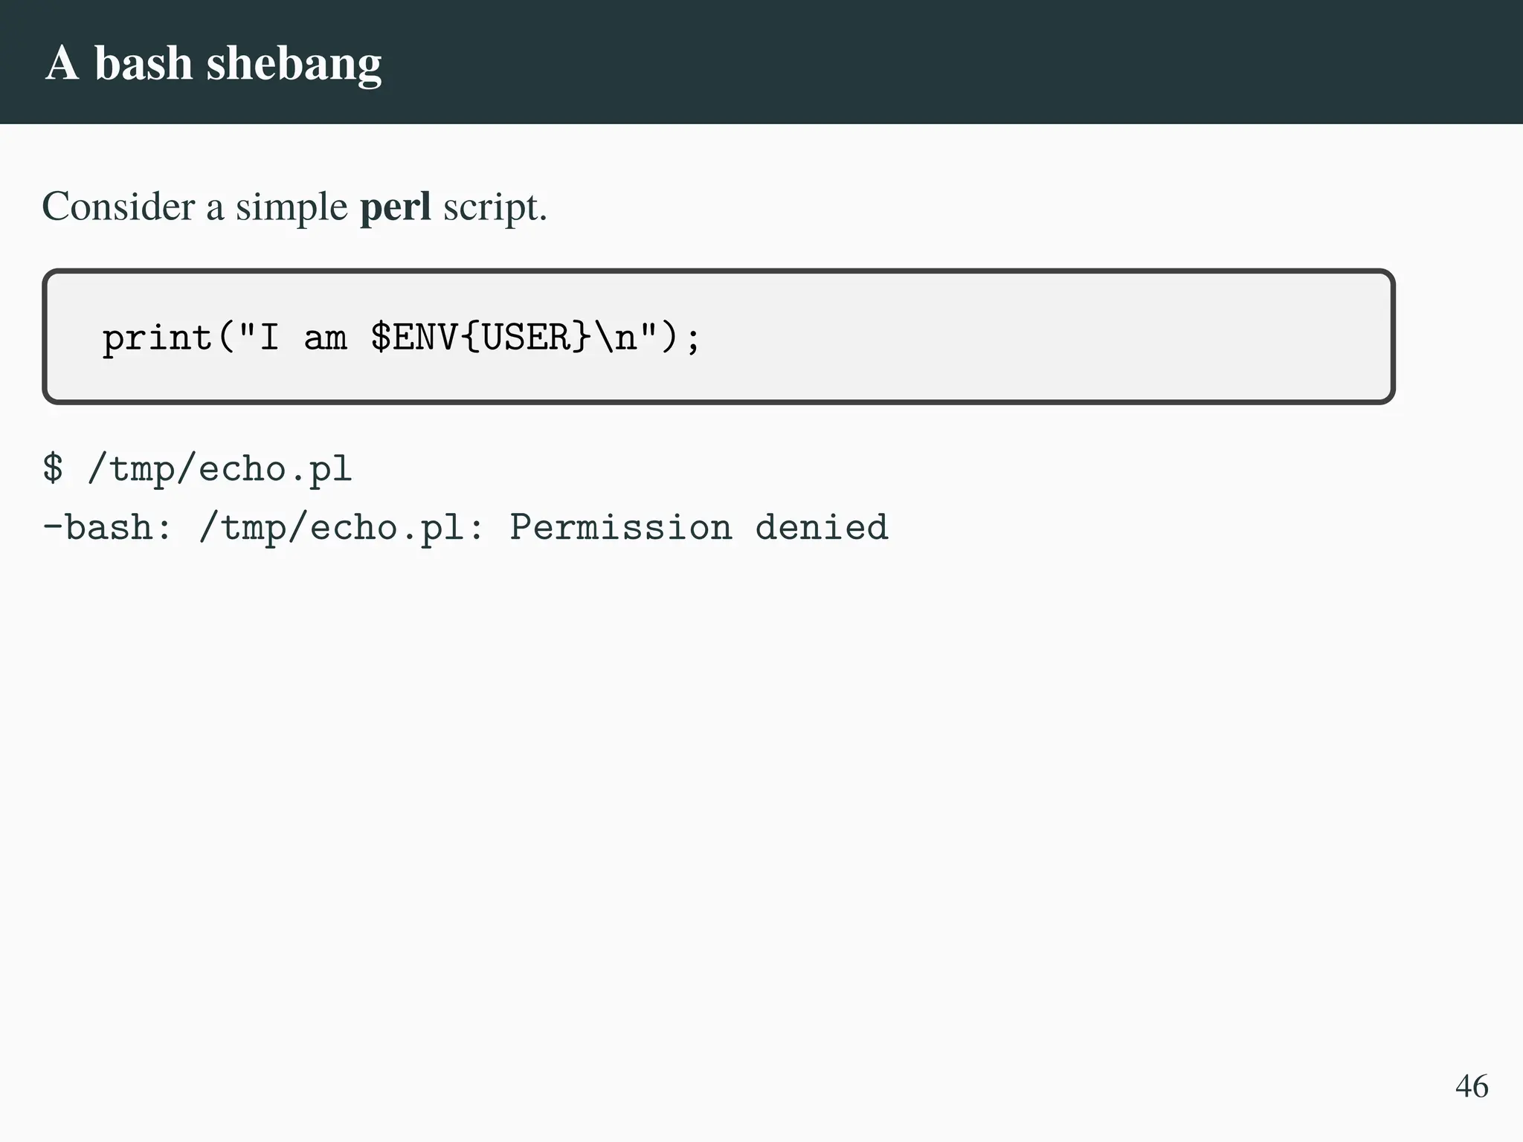The height and width of the screenshot is (1142, 1523).
Task: Click "/tmp/echo.pl" in the command line
Action: pos(219,470)
